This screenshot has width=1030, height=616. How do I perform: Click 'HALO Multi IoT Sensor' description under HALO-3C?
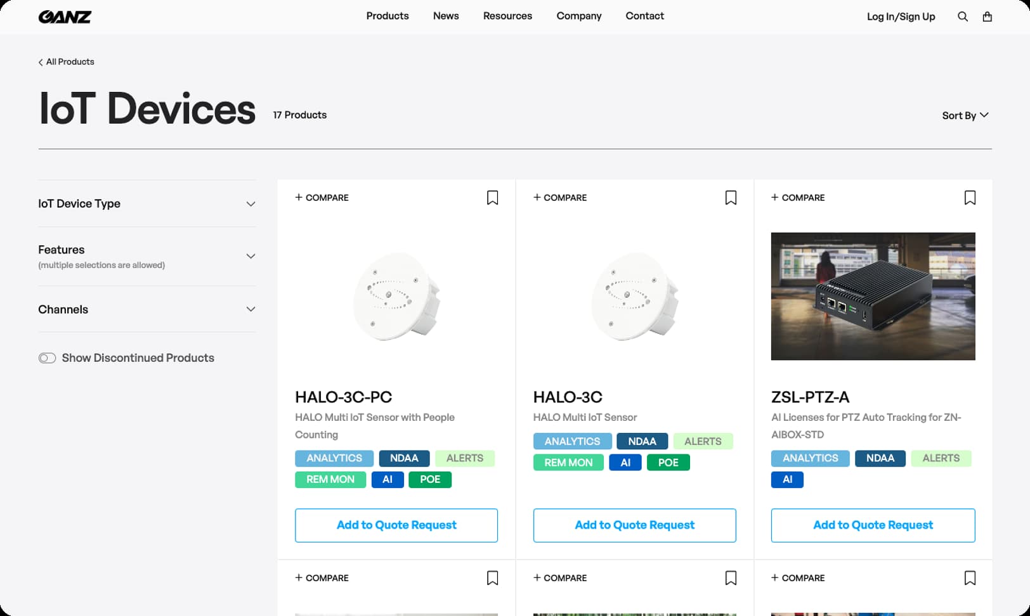click(585, 418)
